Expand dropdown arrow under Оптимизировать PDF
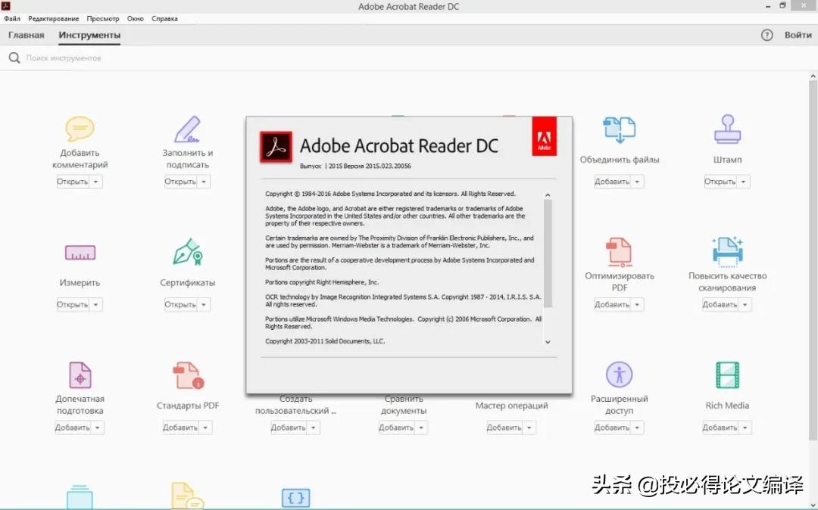The image size is (818, 510). click(x=638, y=305)
